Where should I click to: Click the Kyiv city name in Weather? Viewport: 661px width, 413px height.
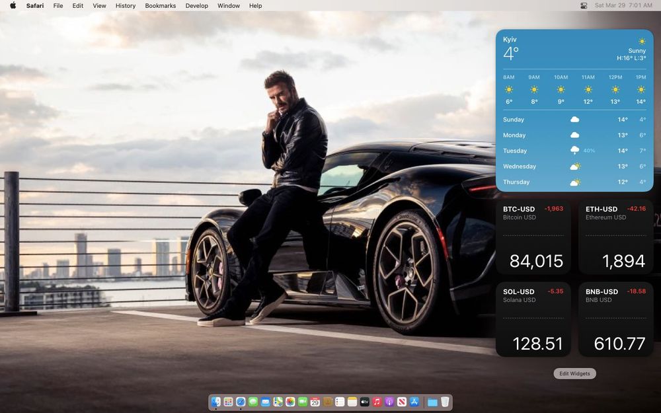pyautogui.click(x=510, y=39)
